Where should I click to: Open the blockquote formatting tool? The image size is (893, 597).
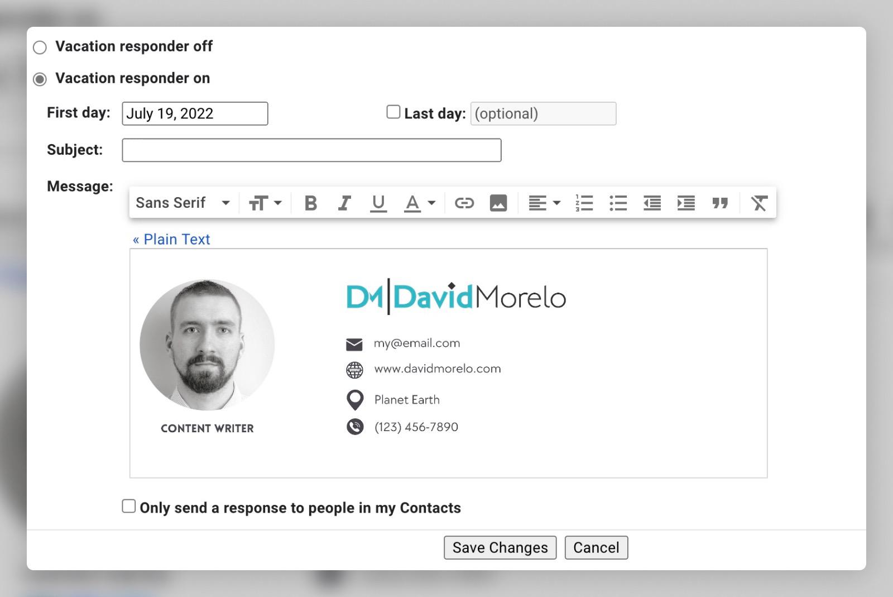click(720, 203)
